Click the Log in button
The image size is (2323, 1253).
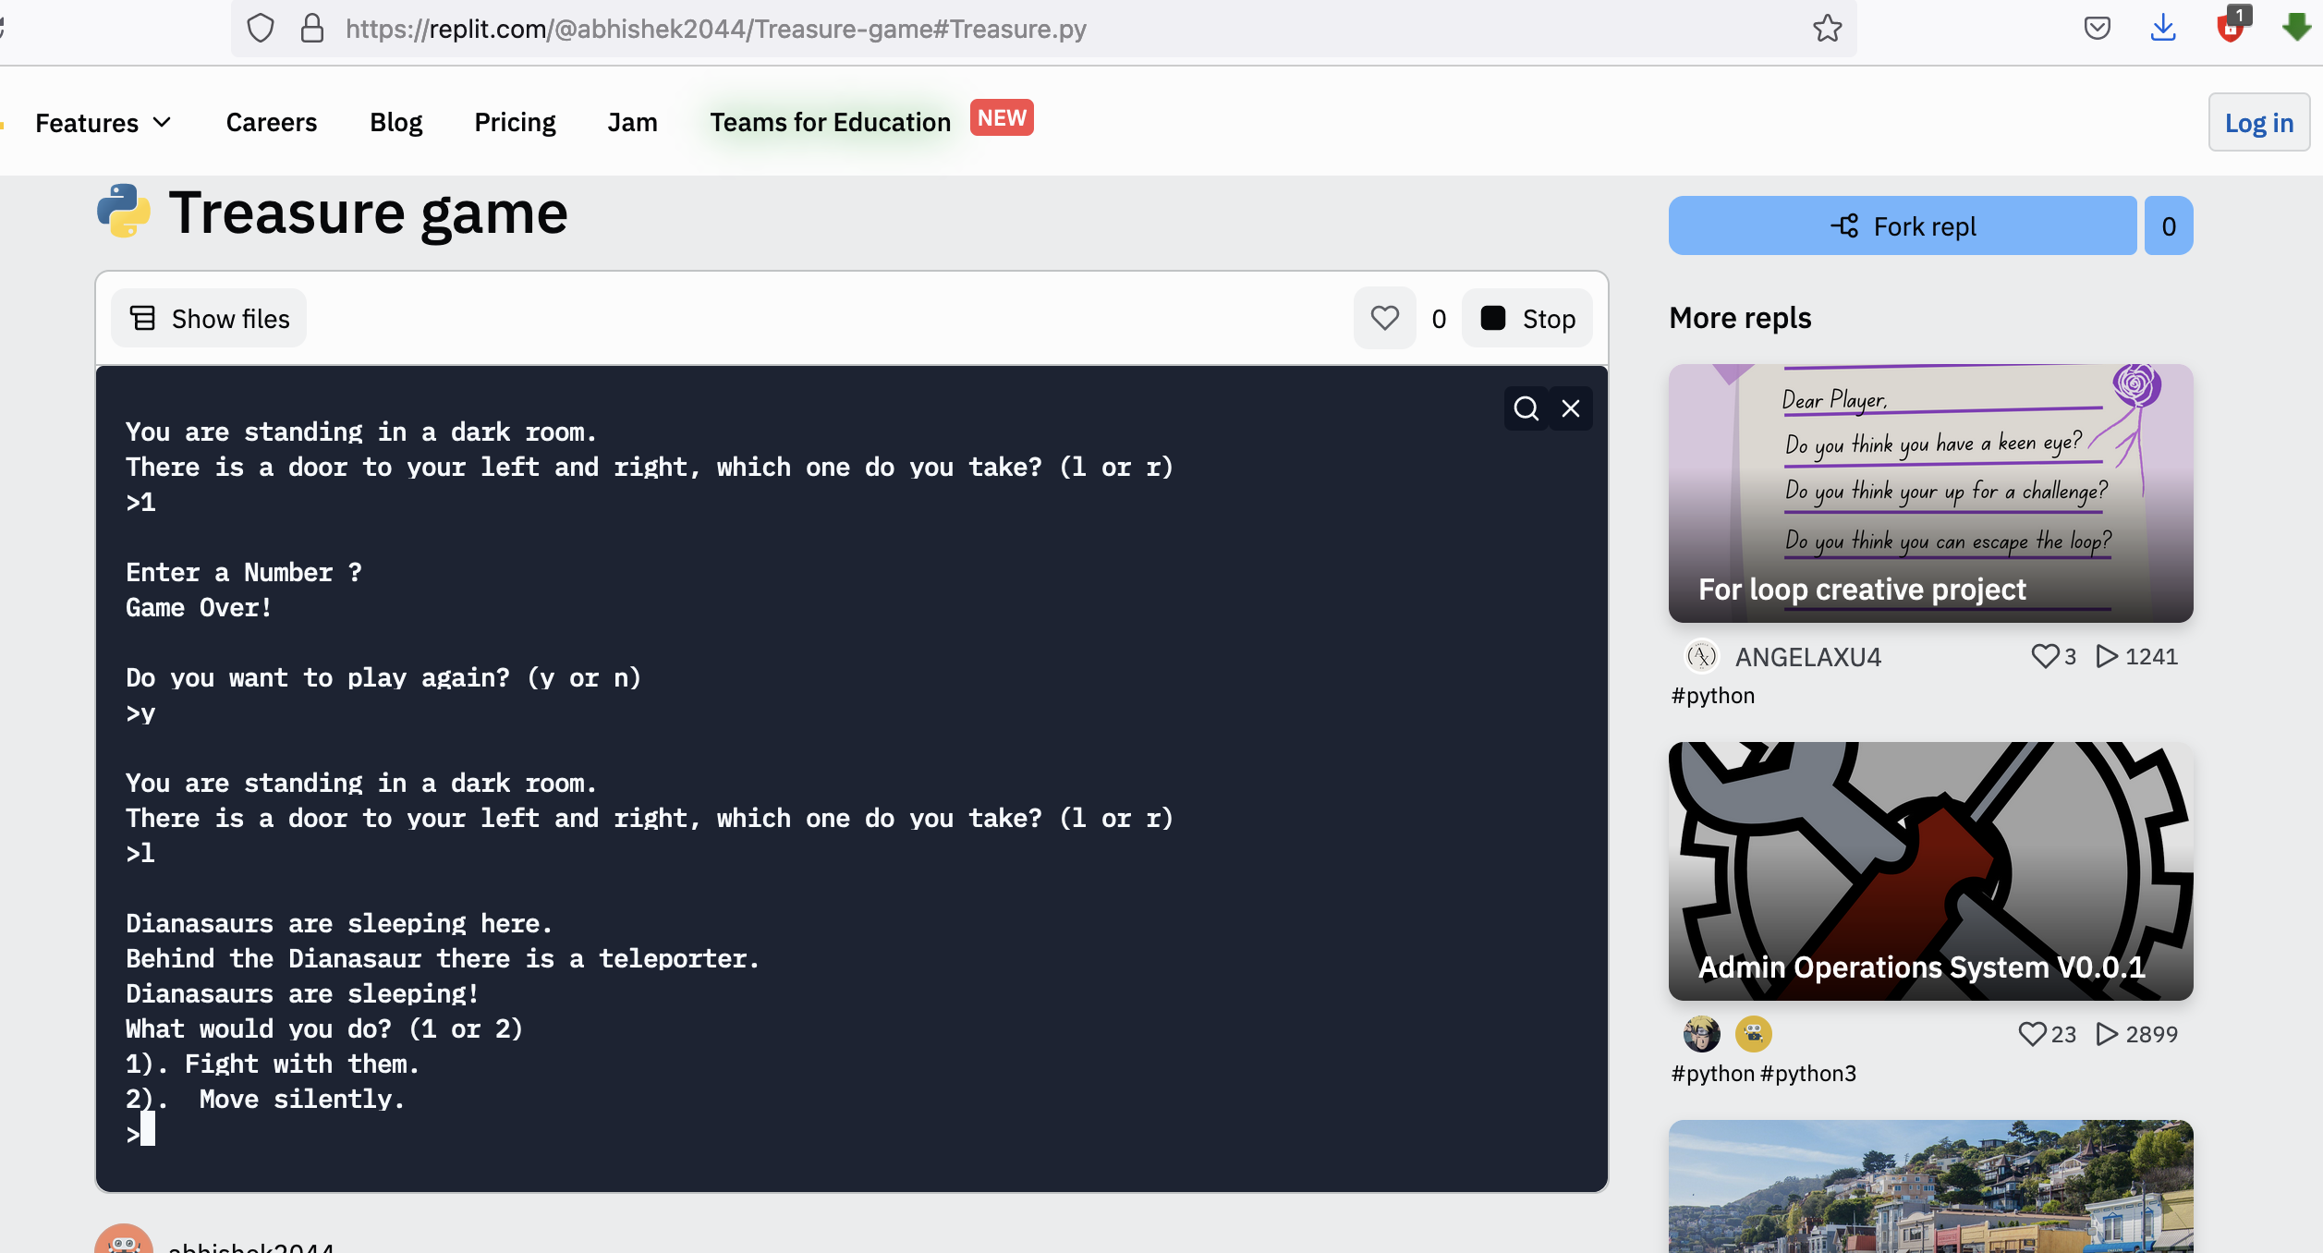point(2258,123)
